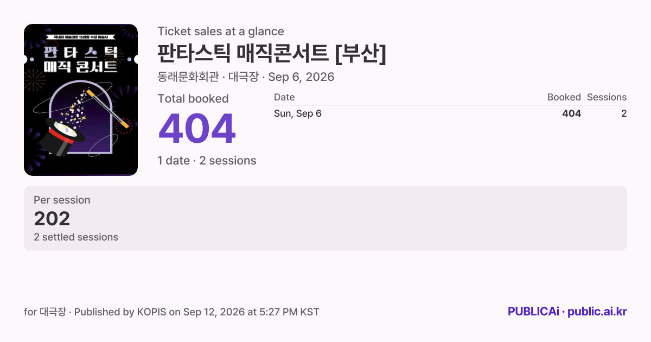Image resolution: width=651 pixels, height=342 pixels.
Task: Click the sessions count 2 in the row
Action: click(624, 113)
